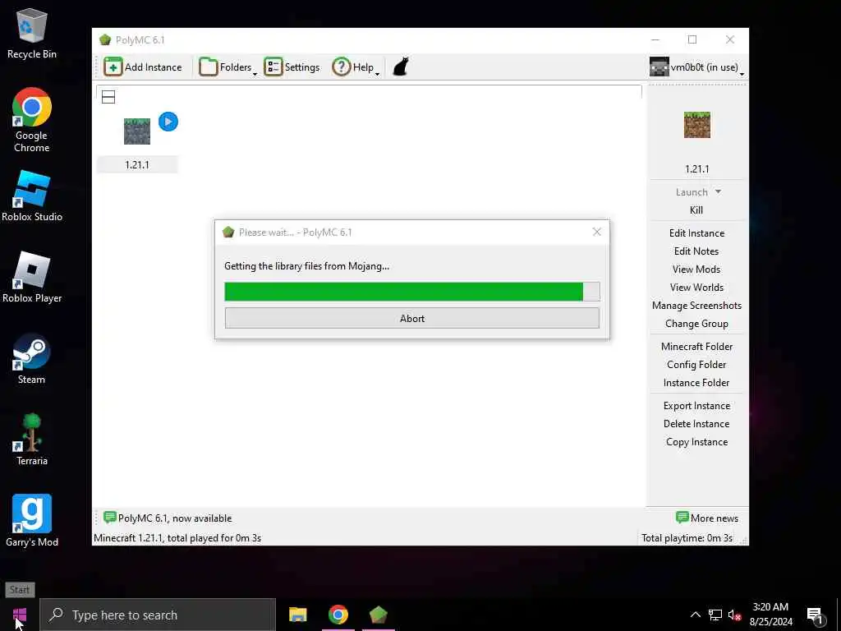Screen dimensions: 841x631
Task: Click the 1.21.1 instance label in the list
Action: (137, 164)
